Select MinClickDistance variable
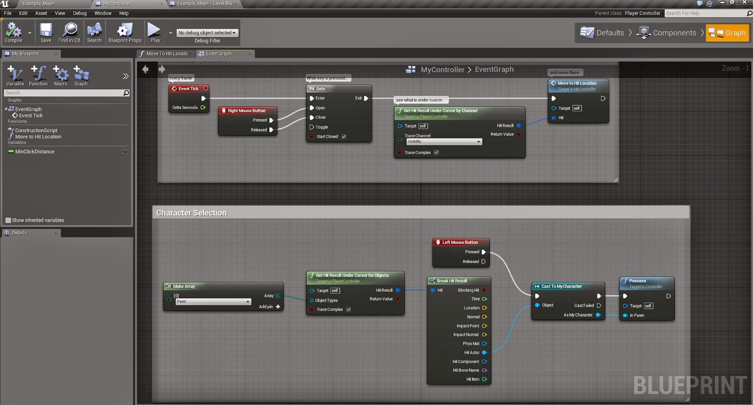Screen dimensions: 753x405 (x=35, y=152)
